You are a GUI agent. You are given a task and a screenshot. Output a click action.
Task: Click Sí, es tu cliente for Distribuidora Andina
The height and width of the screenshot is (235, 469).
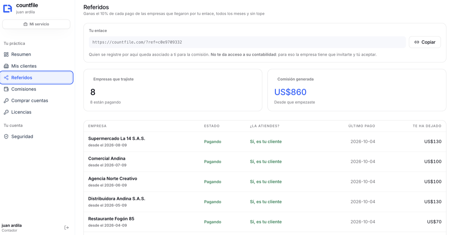click(266, 202)
